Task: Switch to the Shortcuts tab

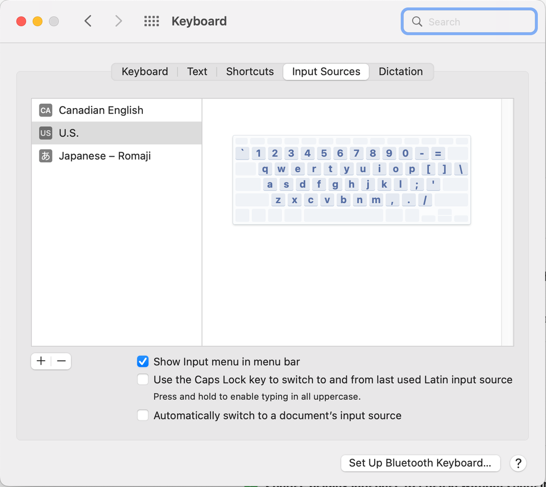Action: click(x=249, y=72)
